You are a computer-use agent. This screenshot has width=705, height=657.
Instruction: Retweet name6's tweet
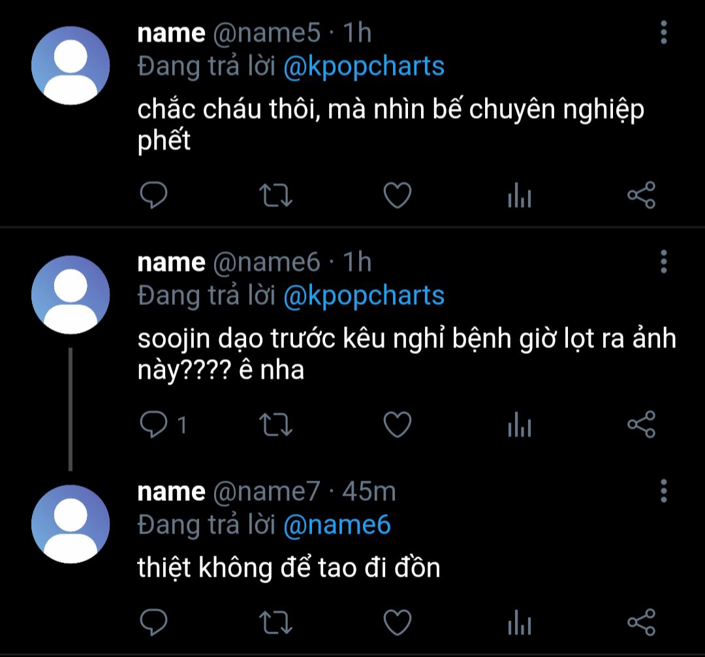tap(276, 425)
